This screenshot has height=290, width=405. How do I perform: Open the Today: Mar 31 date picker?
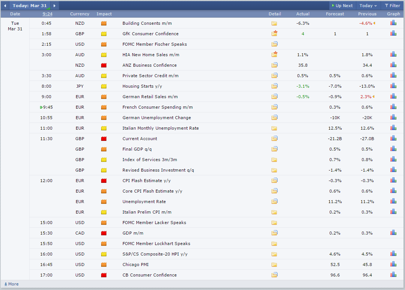30,6
